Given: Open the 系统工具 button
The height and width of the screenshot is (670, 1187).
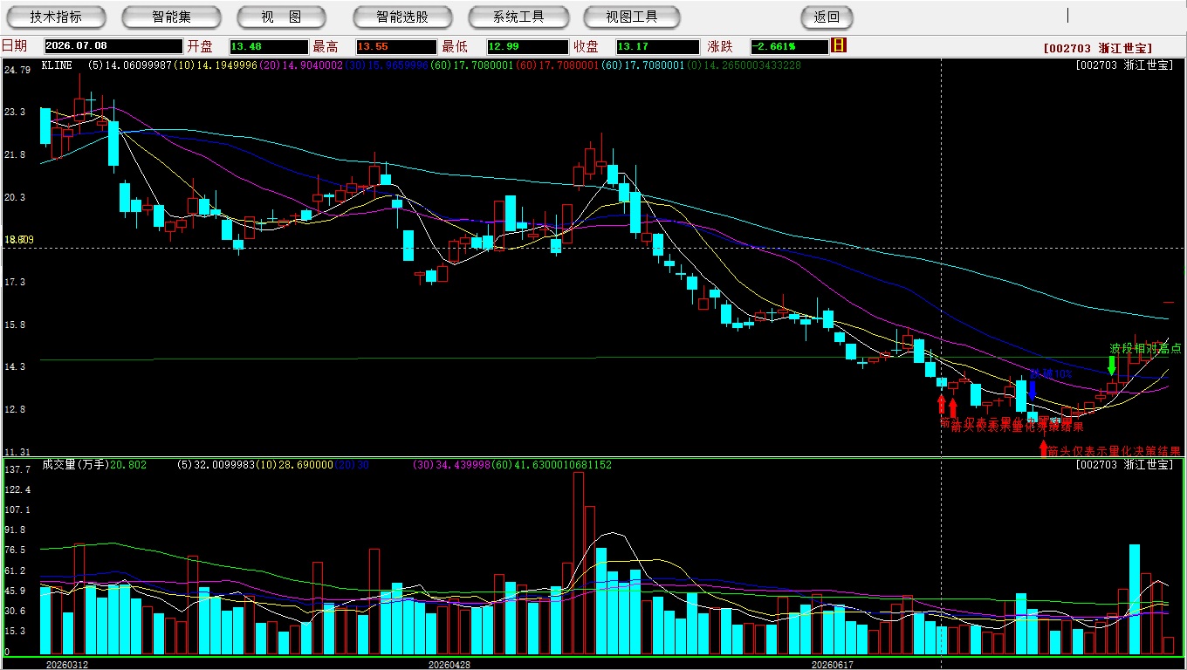Looking at the screenshot, I should 518,17.
